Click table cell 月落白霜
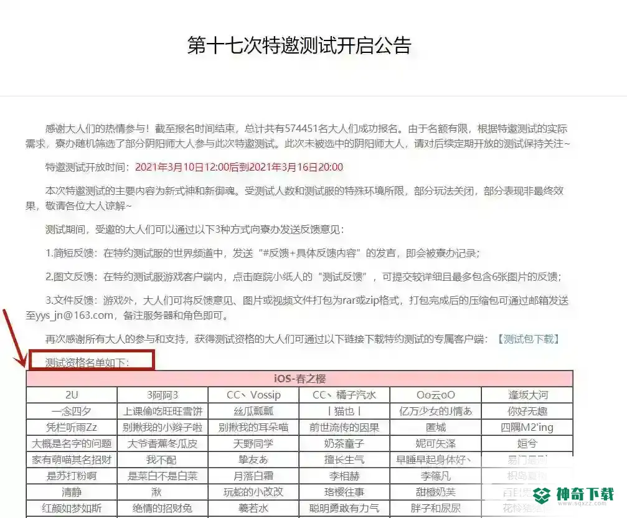 (253, 476)
